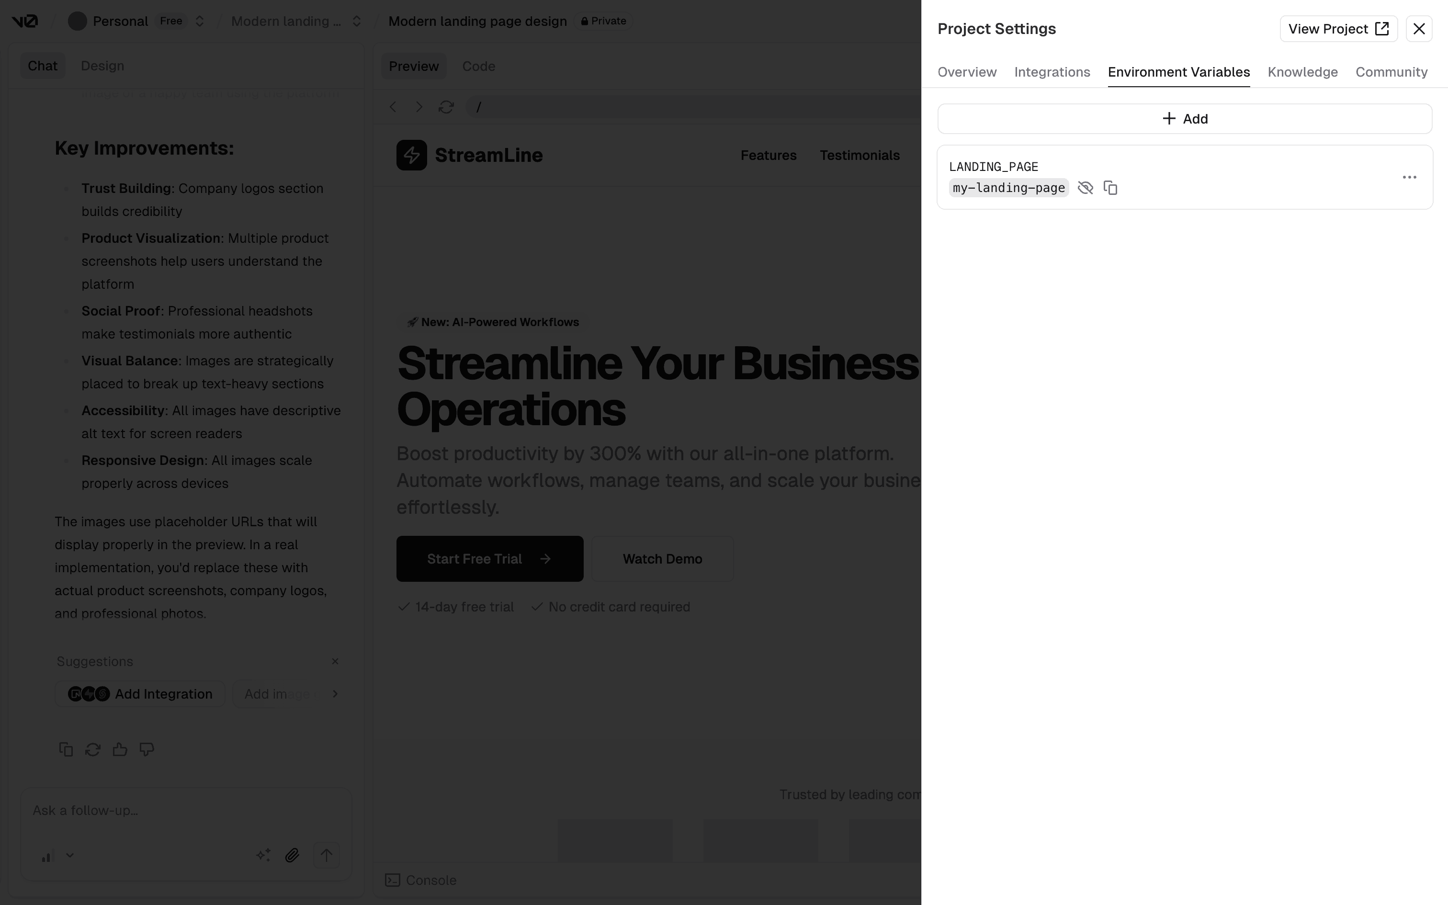The width and height of the screenshot is (1448, 905).
Task: Dismiss the Suggestions section
Action: [x=335, y=661]
